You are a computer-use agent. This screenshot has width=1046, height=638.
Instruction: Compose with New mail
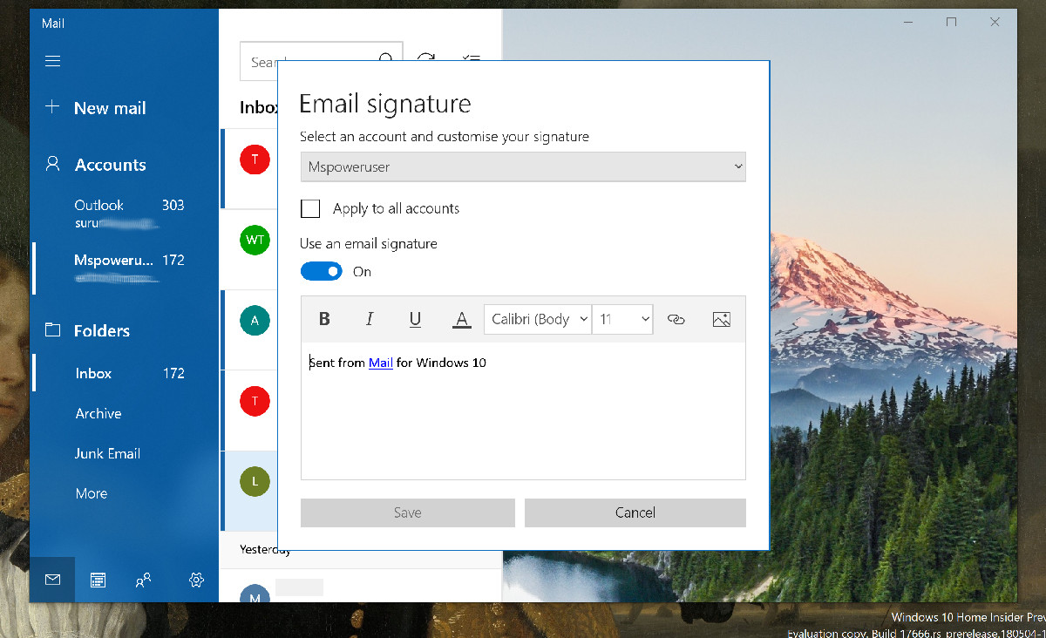click(x=110, y=108)
